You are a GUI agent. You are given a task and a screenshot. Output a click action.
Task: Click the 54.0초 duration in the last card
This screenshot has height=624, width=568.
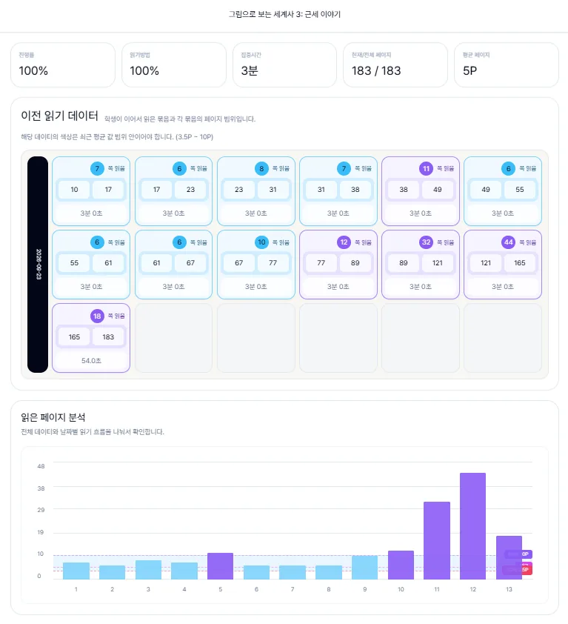tap(91, 361)
